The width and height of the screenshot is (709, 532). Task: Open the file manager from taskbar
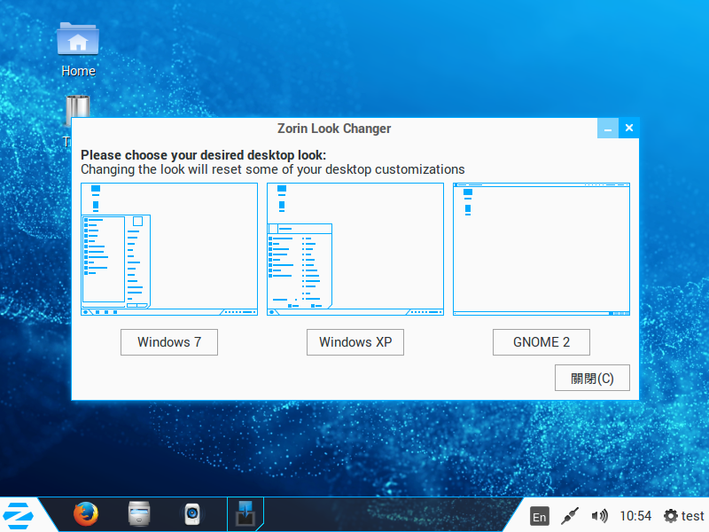(139, 514)
